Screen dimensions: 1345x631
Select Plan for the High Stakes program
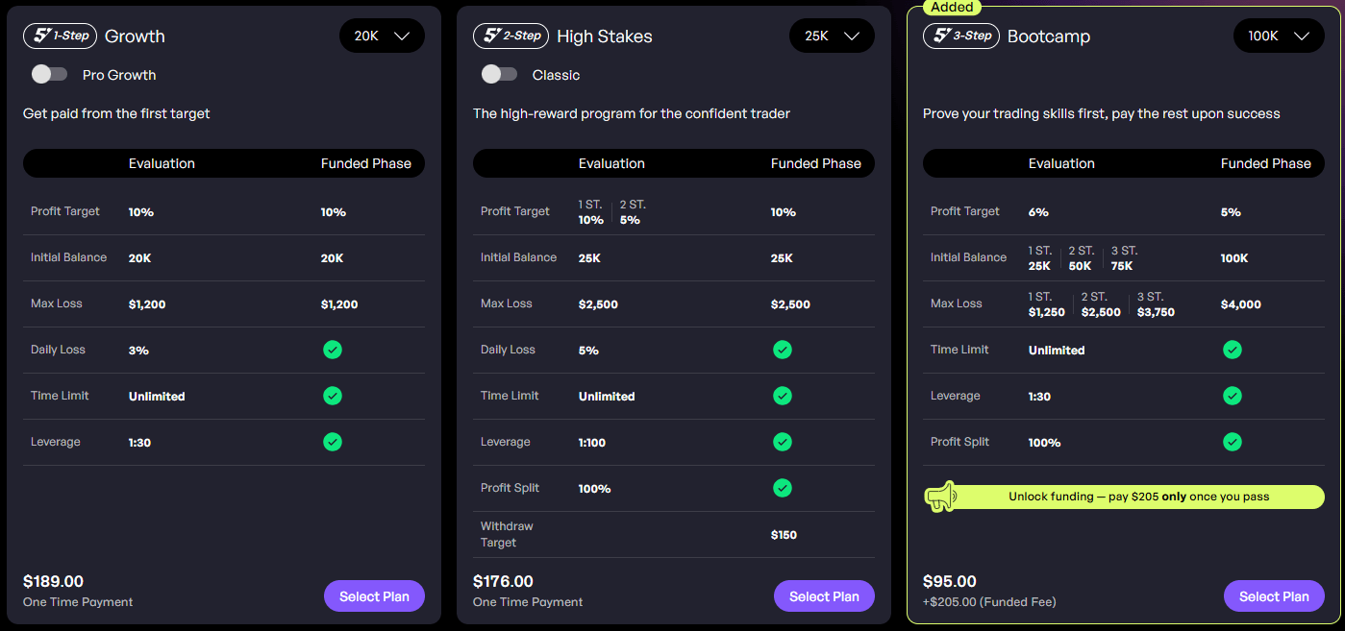[824, 596]
